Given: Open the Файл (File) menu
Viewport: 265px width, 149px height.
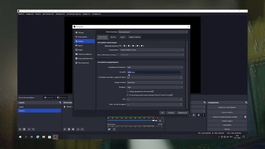Looking at the screenshot, I should (21, 14).
